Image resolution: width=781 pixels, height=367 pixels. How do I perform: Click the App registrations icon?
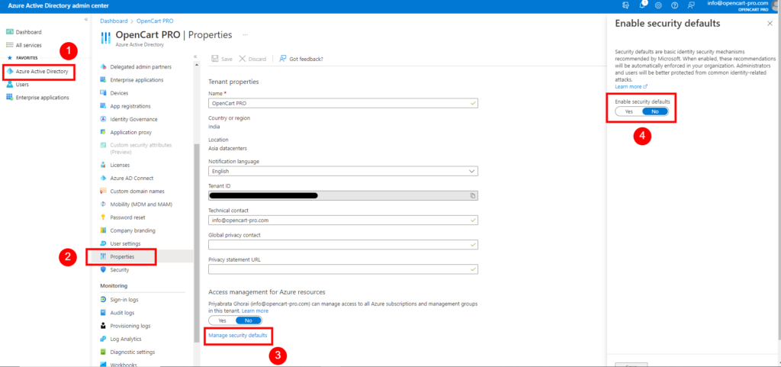tap(104, 105)
